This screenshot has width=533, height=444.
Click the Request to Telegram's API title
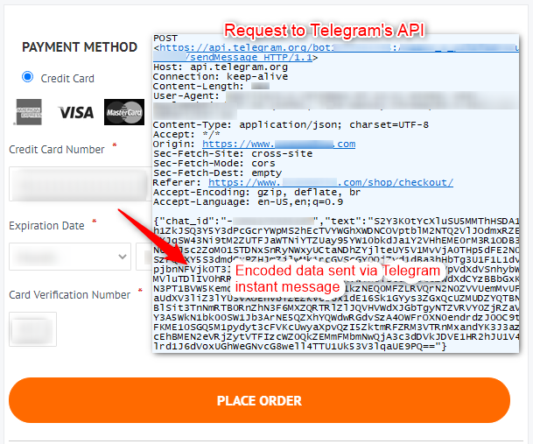(x=325, y=31)
